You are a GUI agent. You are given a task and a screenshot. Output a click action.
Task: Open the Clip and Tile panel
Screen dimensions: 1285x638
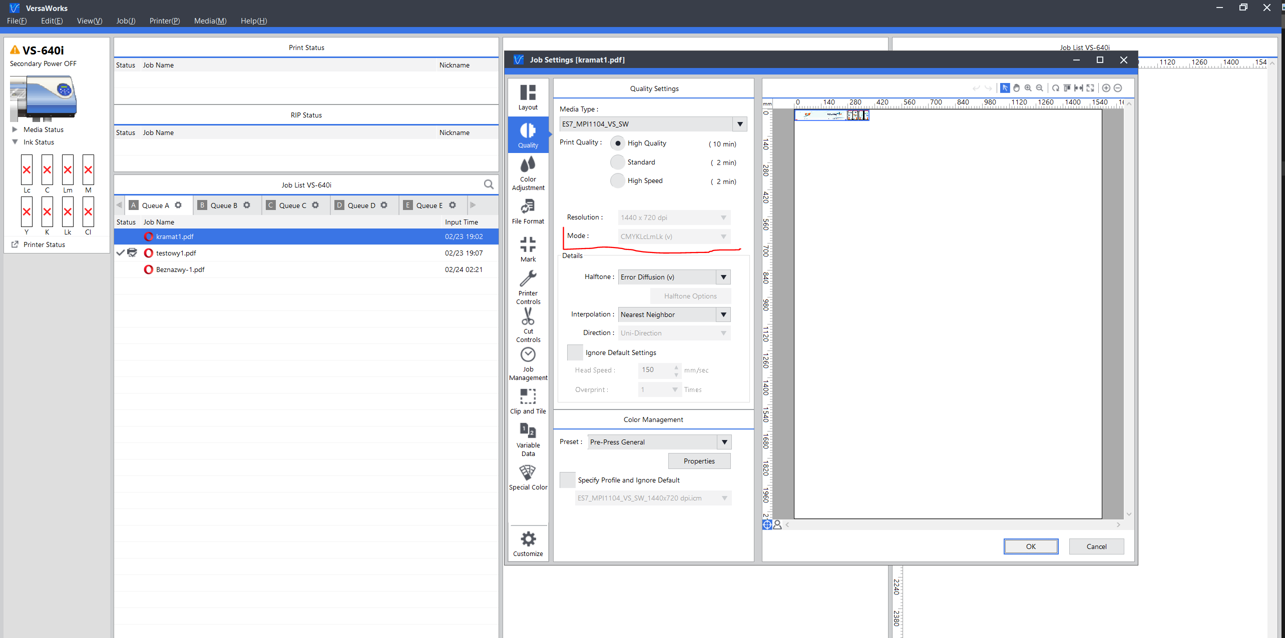click(x=528, y=401)
